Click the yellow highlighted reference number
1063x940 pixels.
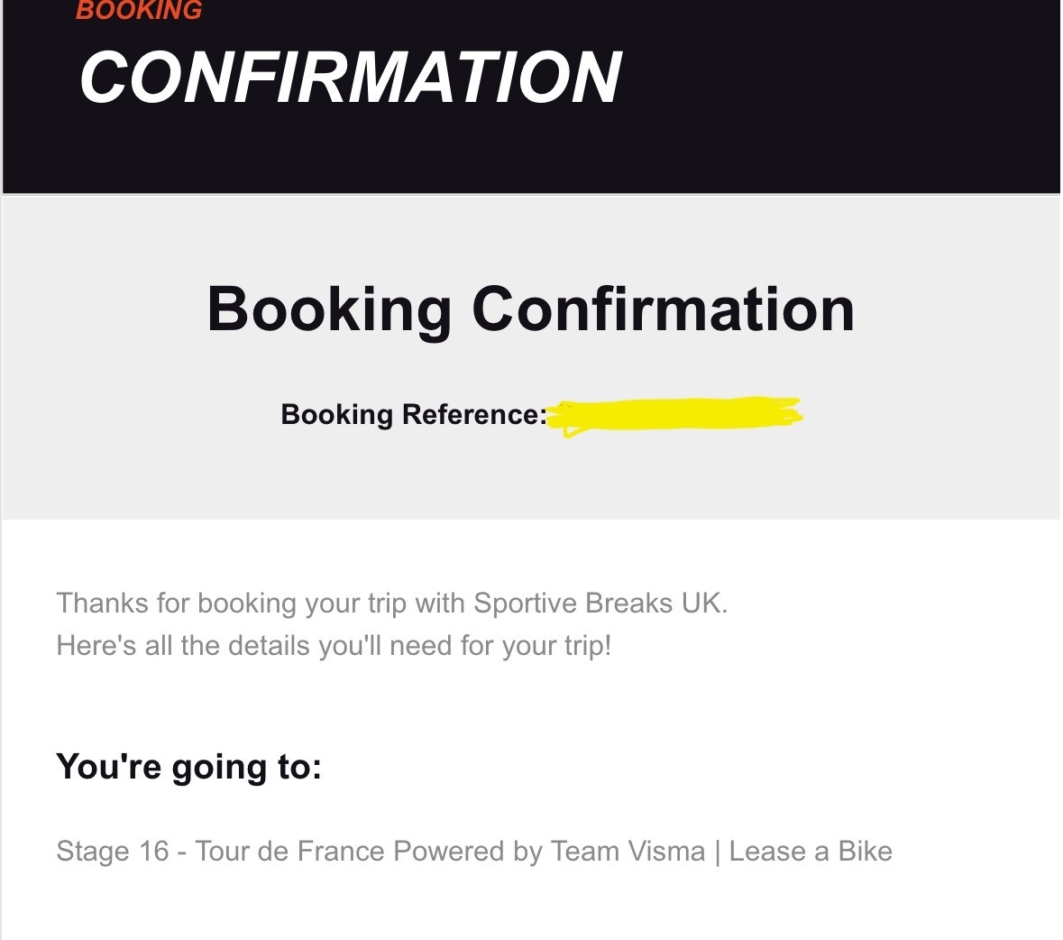pos(674,415)
